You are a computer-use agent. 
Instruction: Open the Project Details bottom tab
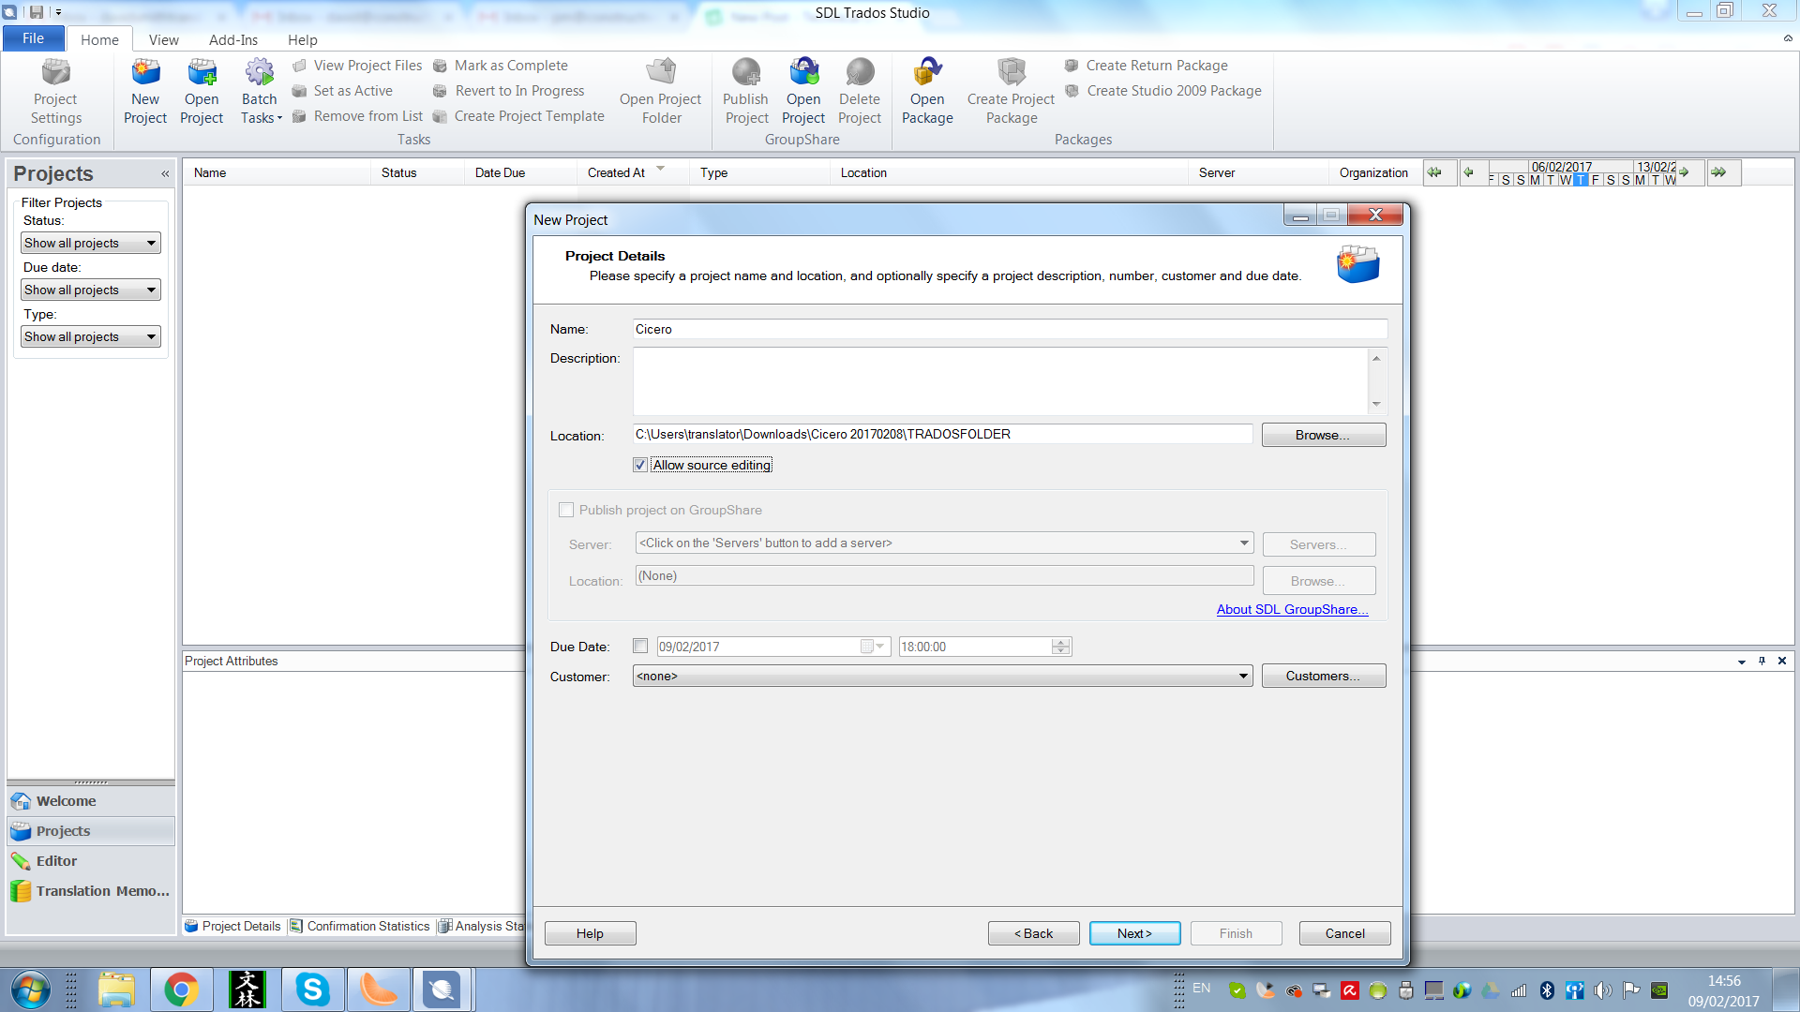tap(233, 926)
